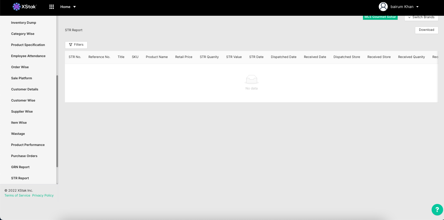The width and height of the screenshot is (444, 220).
Task: Click the user avatar icon
Action: click(x=383, y=6)
